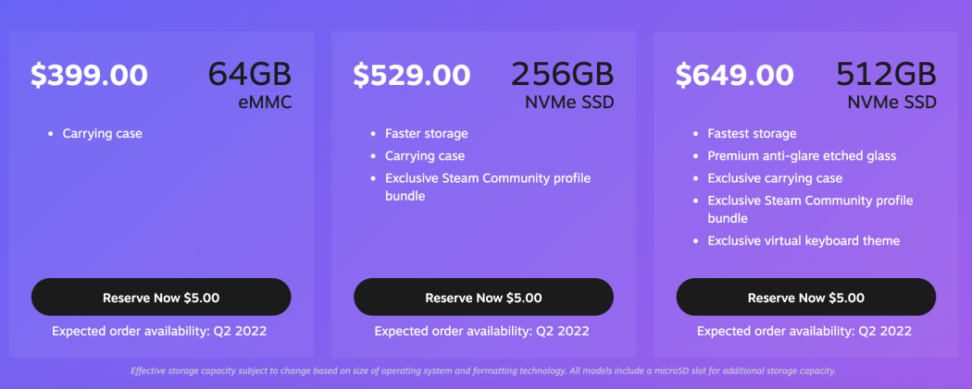
Task: Click the Exclusive carrying case feature
Action: pos(775,178)
